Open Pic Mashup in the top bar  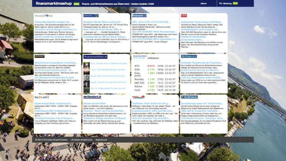pos(225,3)
